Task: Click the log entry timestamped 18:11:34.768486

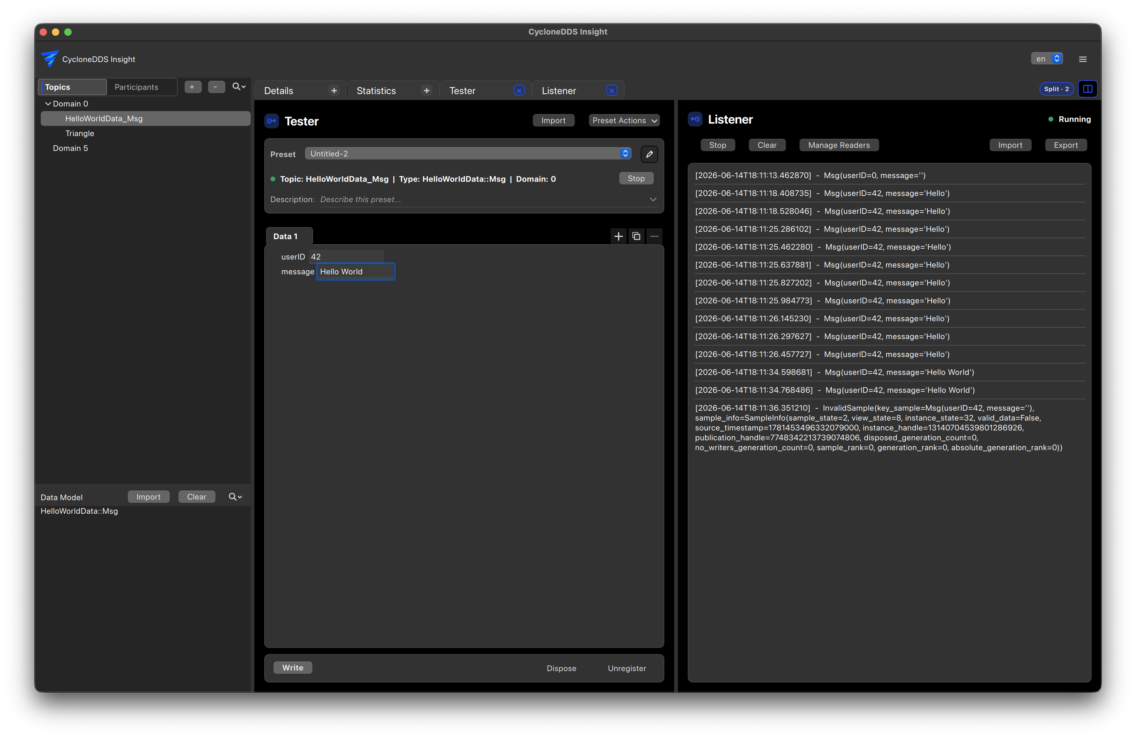Action: tap(889, 390)
